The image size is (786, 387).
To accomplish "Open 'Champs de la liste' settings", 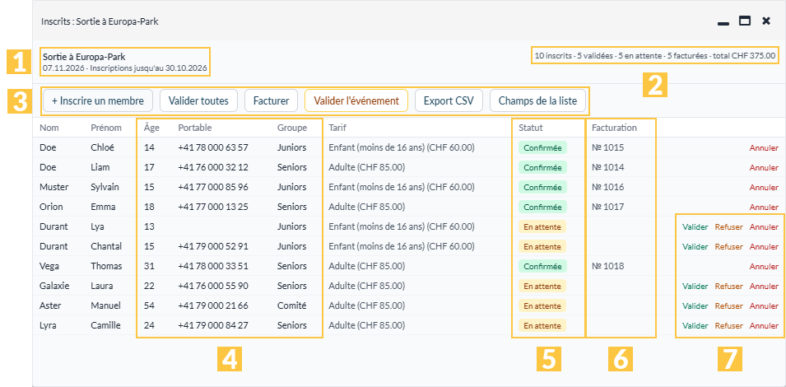I will click(537, 100).
